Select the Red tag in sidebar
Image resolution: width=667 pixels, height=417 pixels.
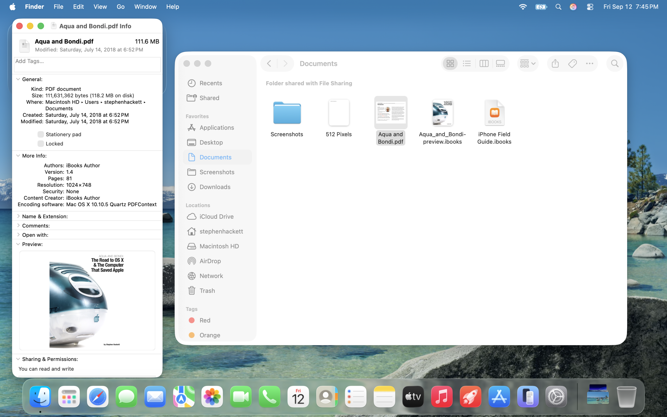[x=205, y=320]
